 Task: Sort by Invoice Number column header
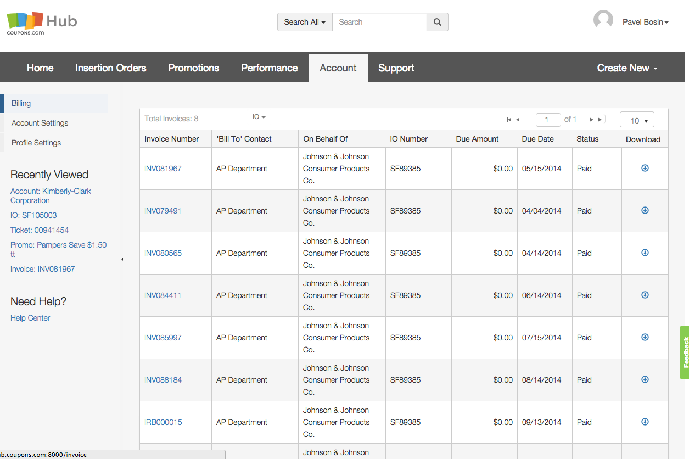pos(176,139)
